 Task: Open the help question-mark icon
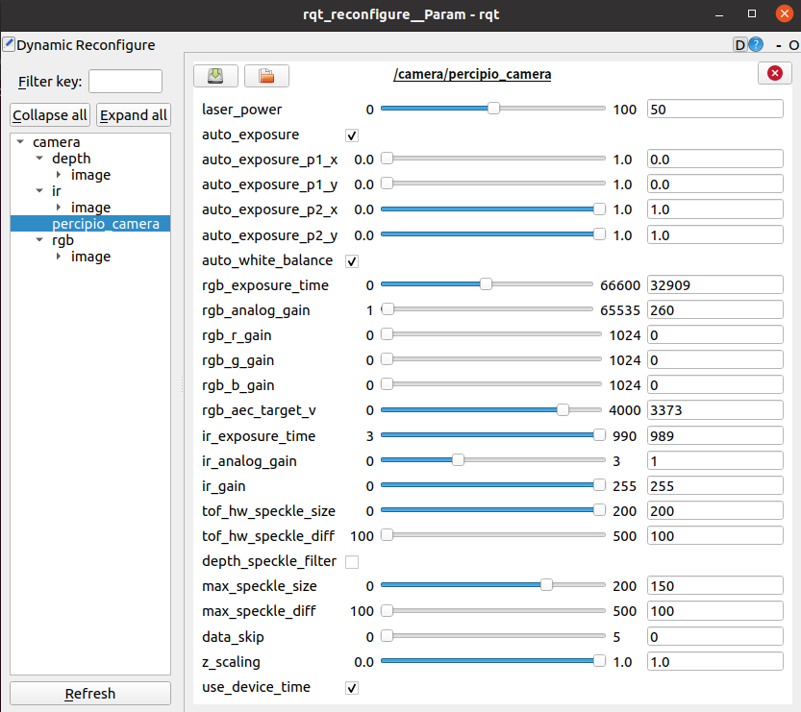coord(756,45)
